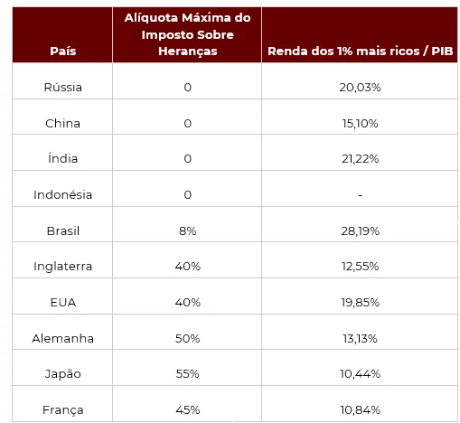The width and height of the screenshot is (460, 423).
Task: Click the 50% rate for Alemanha
Action: click(x=187, y=338)
